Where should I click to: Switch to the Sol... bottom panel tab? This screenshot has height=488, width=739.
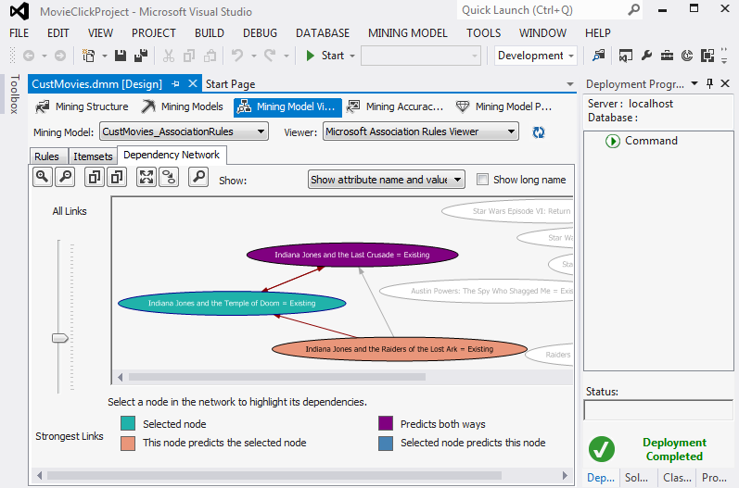tap(636, 478)
